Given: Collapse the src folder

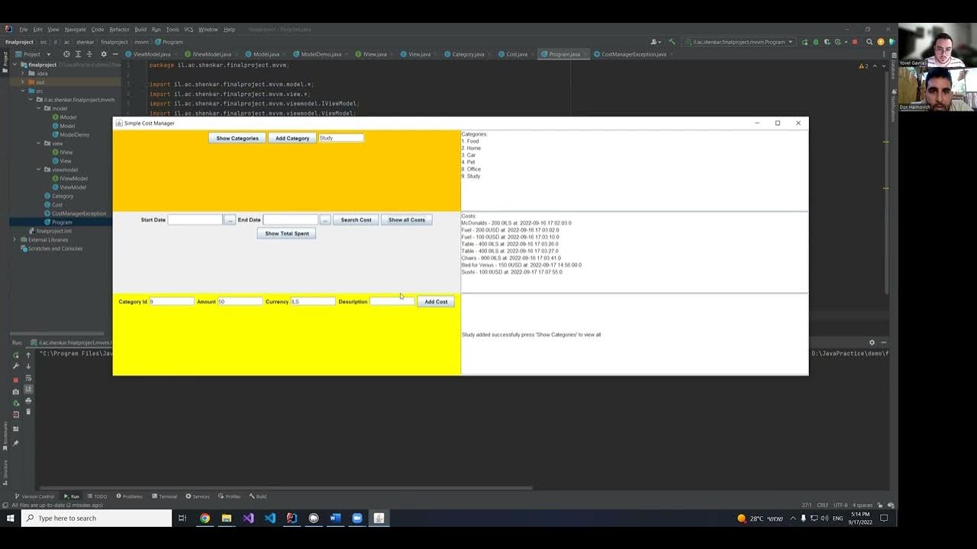Looking at the screenshot, I should (23, 91).
